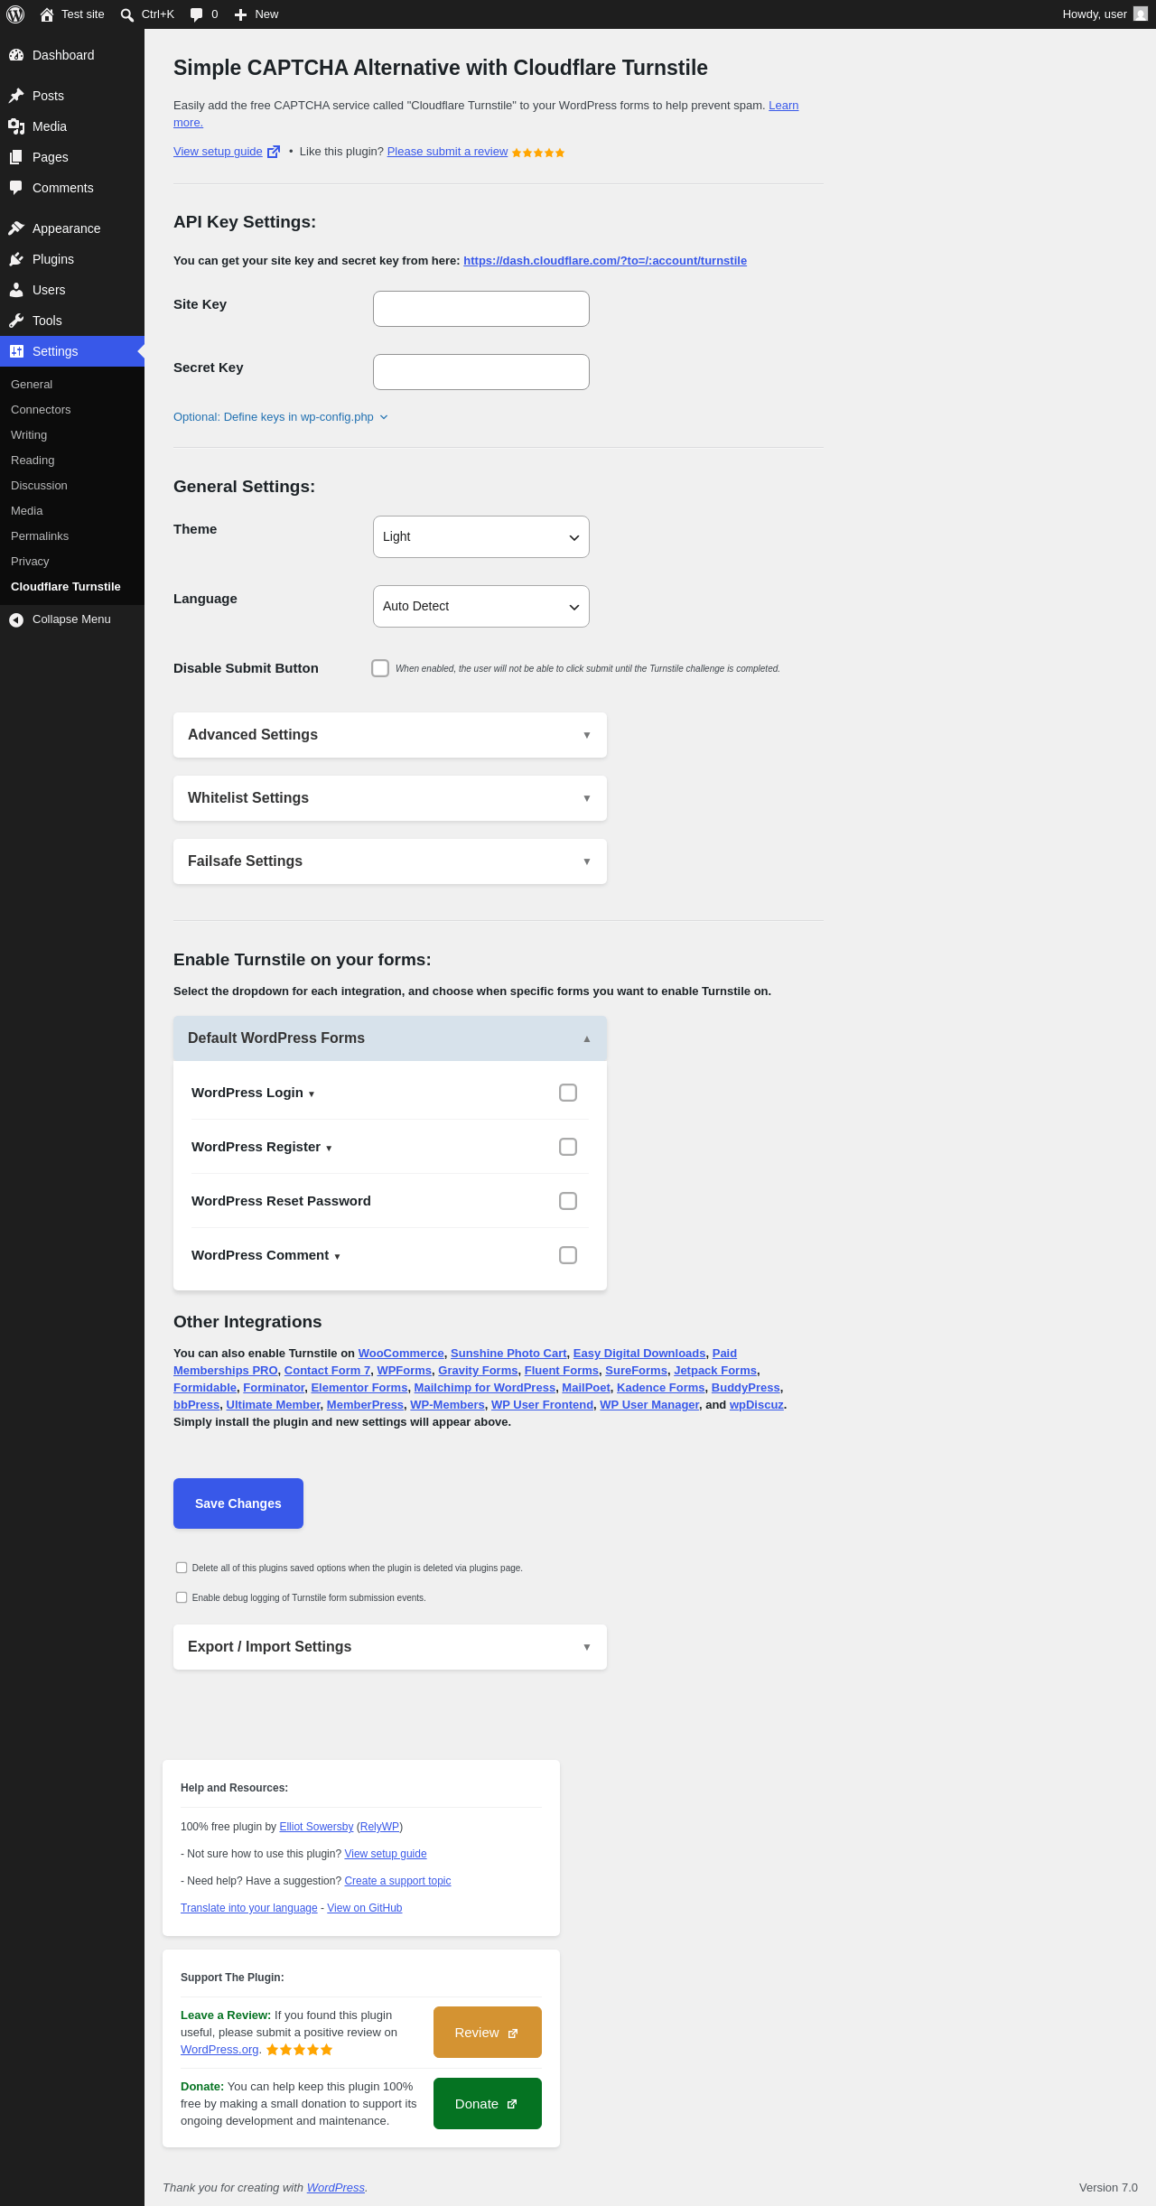
Task: Click the Save Changes button
Action: pyautogui.click(x=238, y=1503)
